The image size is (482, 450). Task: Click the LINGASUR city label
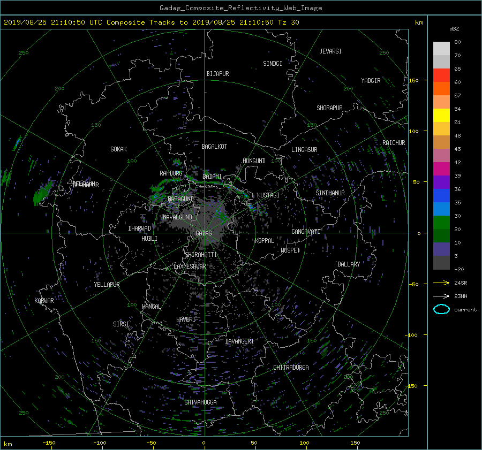tap(304, 150)
